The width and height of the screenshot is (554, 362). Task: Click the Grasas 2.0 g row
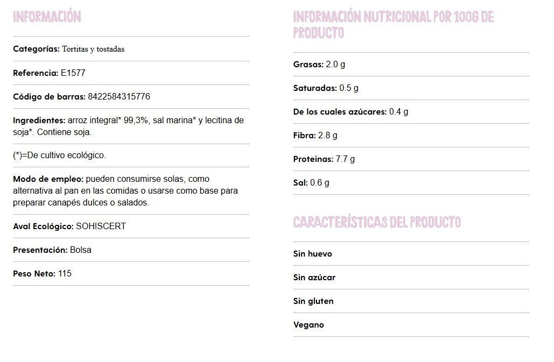click(319, 65)
